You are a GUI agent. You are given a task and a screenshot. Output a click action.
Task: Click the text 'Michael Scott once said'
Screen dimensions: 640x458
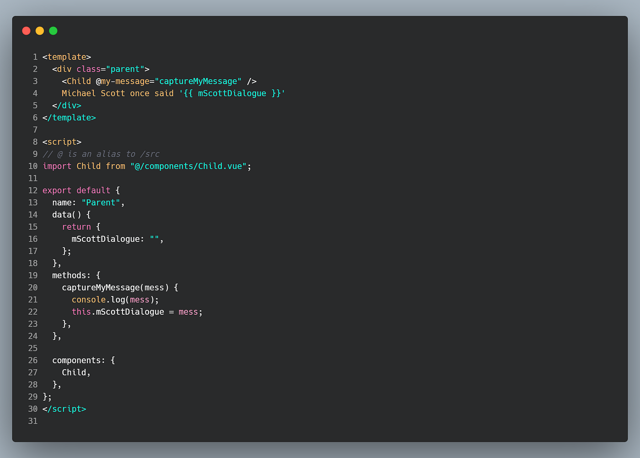coord(118,93)
